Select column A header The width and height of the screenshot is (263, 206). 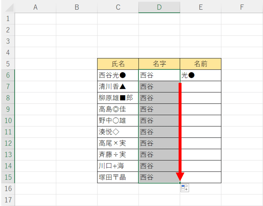pyautogui.click(x=35, y=7)
